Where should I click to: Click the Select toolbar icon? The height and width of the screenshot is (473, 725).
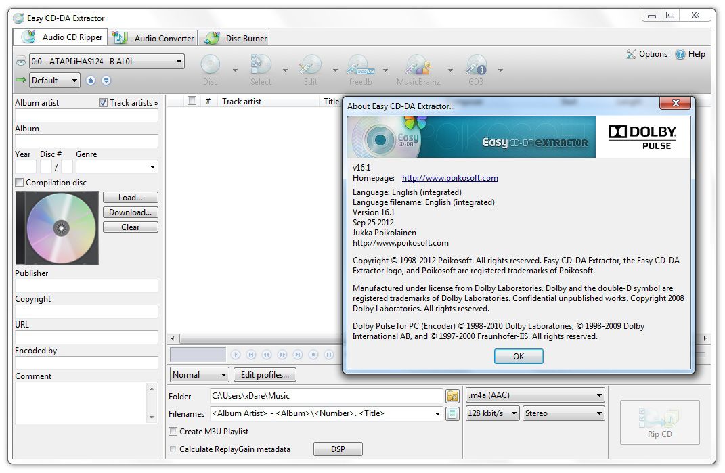pos(261,65)
